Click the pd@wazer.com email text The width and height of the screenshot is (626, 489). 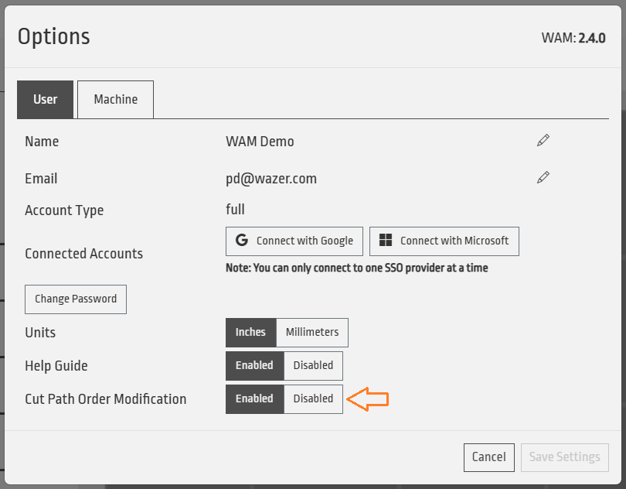point(270,179)
